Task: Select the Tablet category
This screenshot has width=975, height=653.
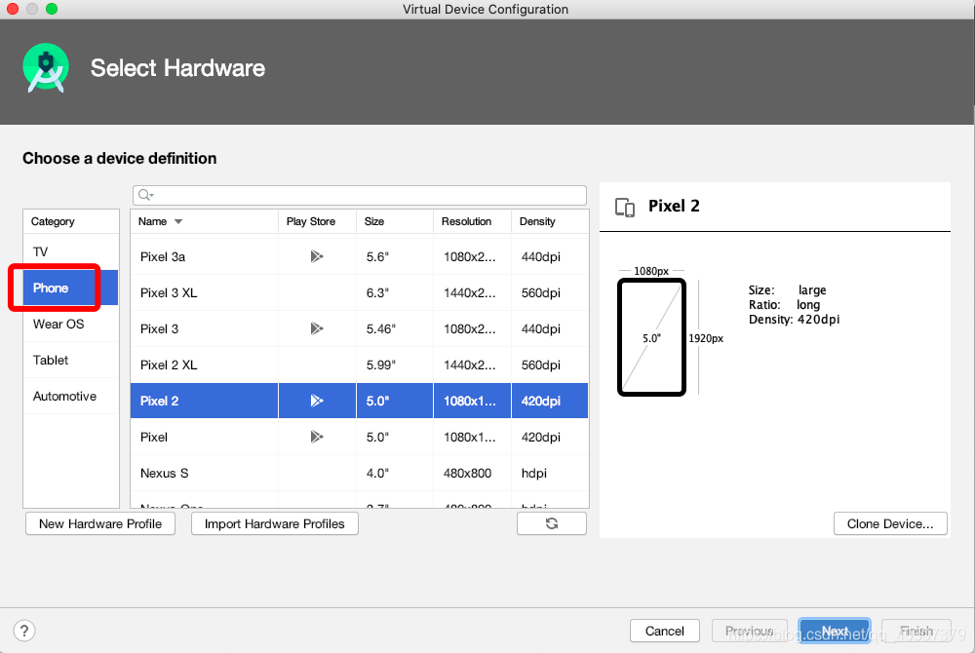Action: click(x=71, y=360)
